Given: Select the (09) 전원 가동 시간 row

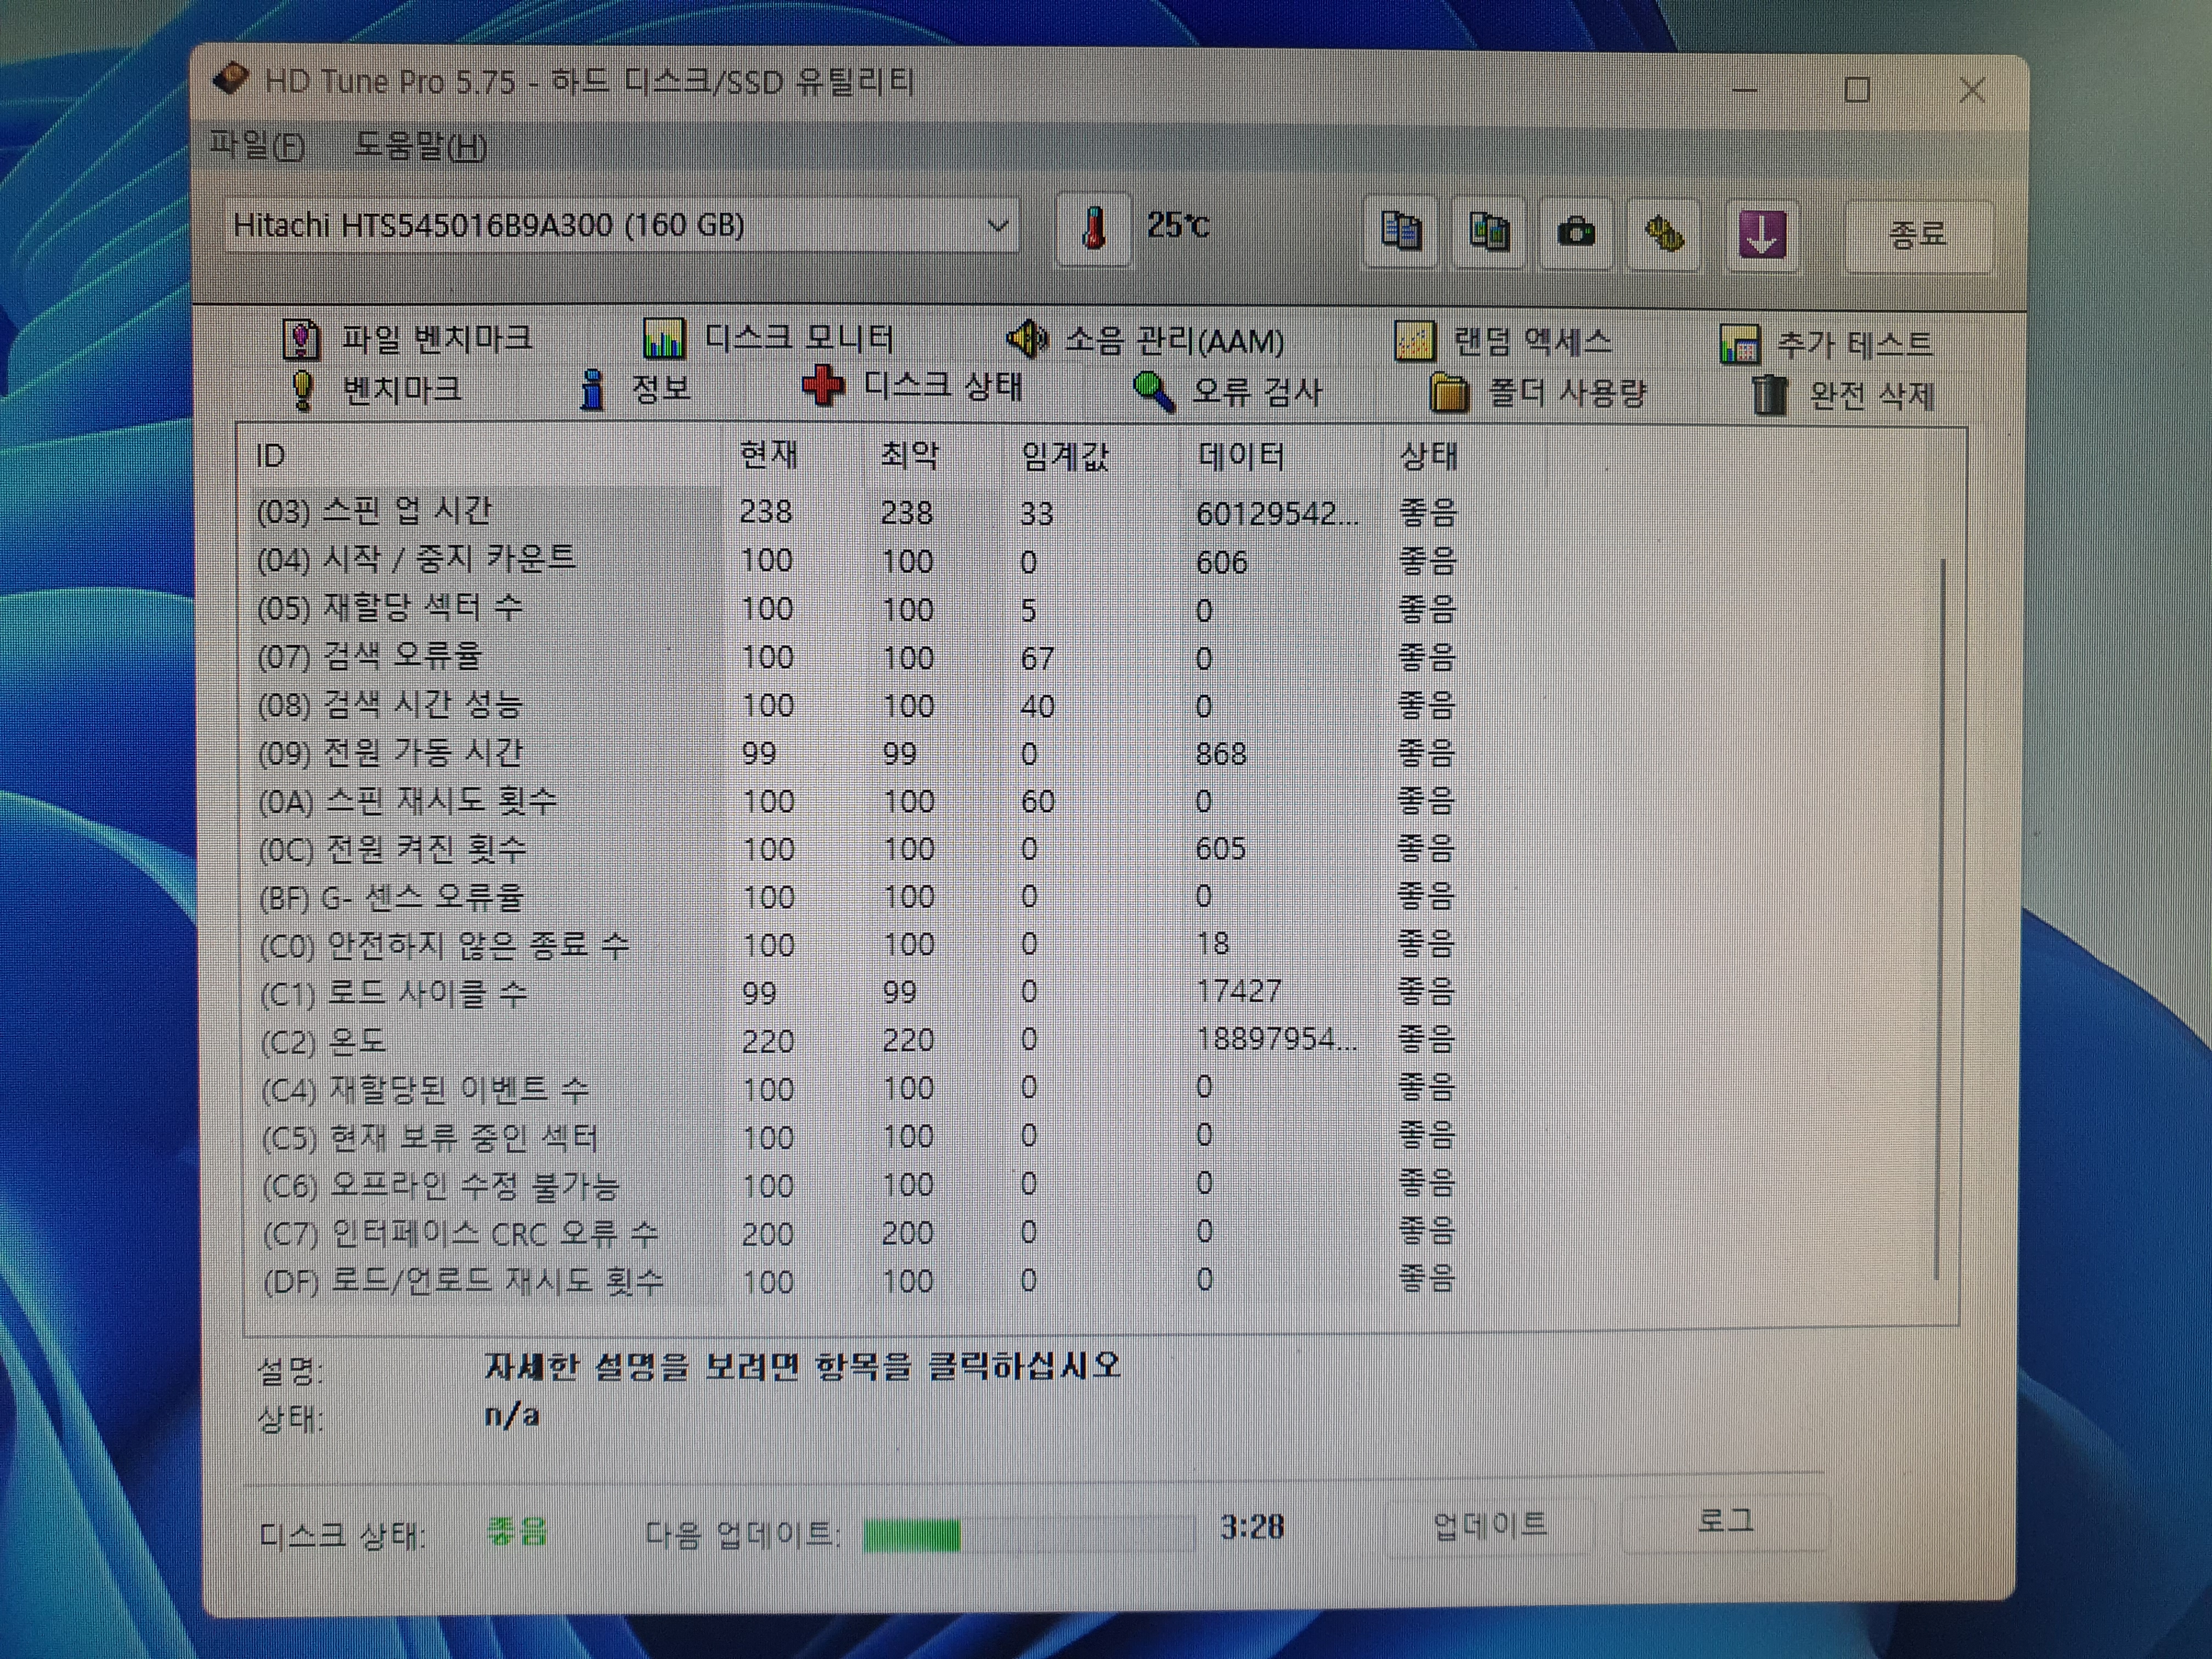Looking at the screenshot, I should coord(856,753).
